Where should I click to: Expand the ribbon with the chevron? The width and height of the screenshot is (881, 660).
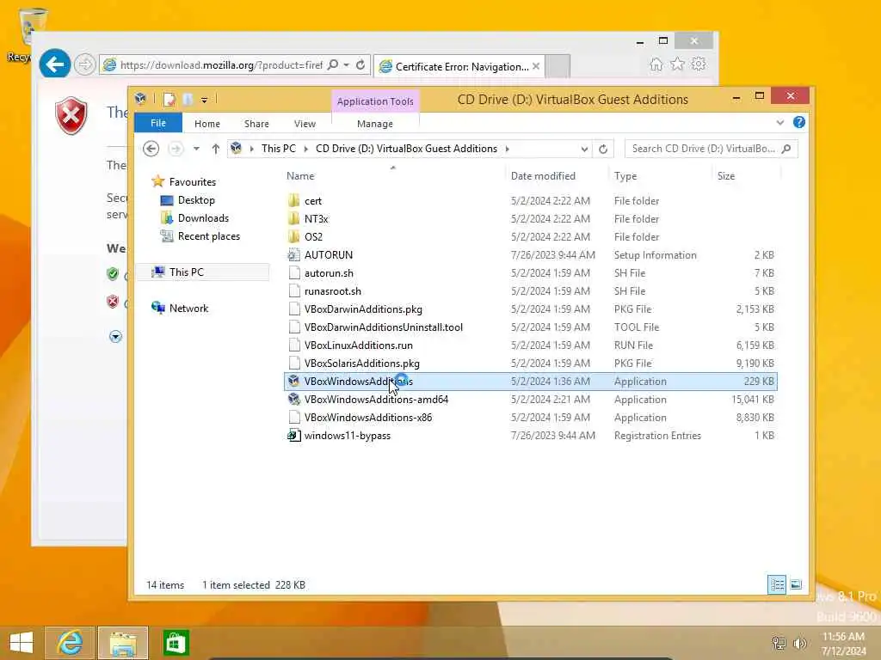tap(779, 122)
